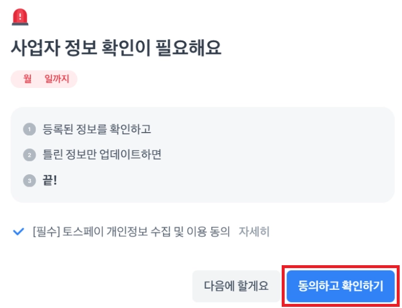
Task: Click the red siren alert icon
Action: pos(21,17)
